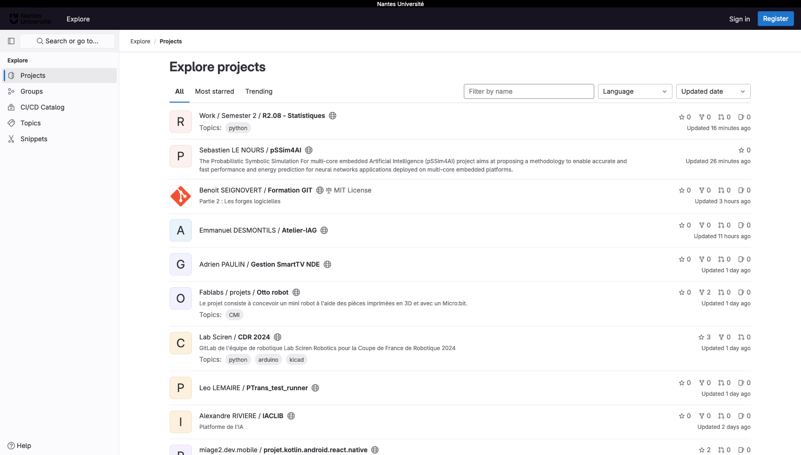Click the Nantes Université logo
This screenshot has width=801, height=455.
coord(30,19)
